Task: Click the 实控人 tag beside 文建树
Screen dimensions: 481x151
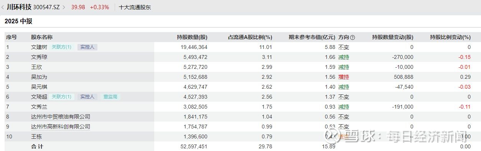Action: coord(87,47)
